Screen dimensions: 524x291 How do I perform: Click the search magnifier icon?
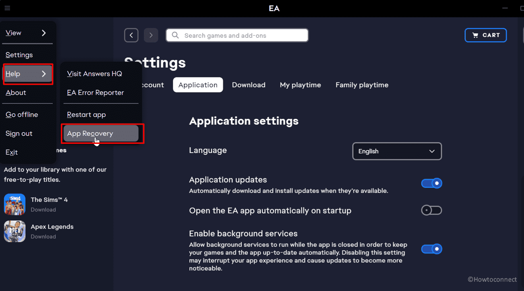click(x=175, y=35)
